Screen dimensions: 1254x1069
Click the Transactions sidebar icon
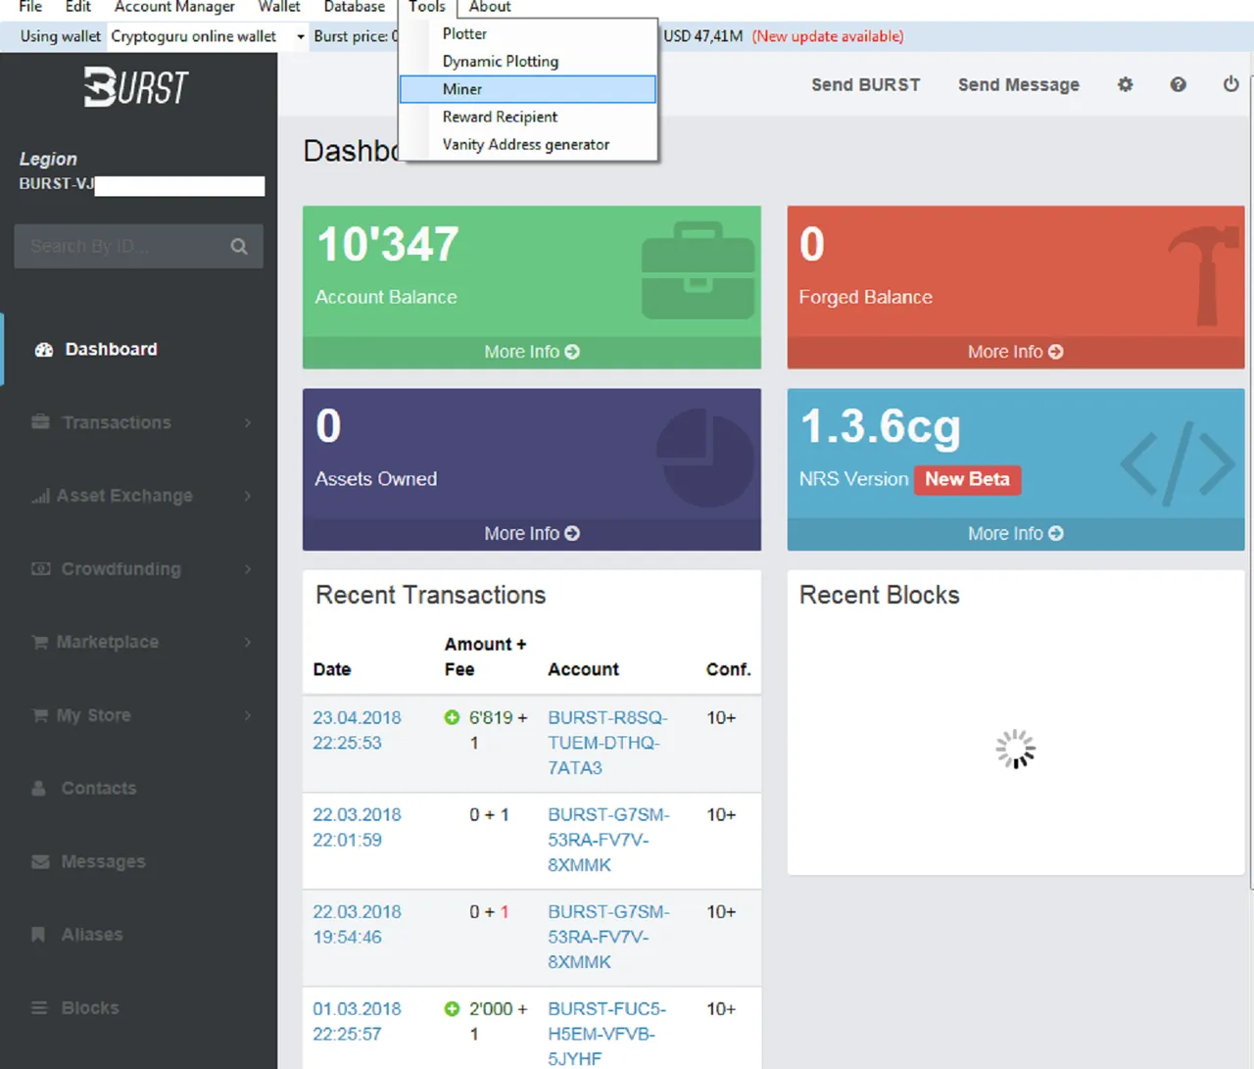coord(40,422)
